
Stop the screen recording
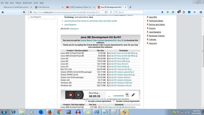pos(70,95)
